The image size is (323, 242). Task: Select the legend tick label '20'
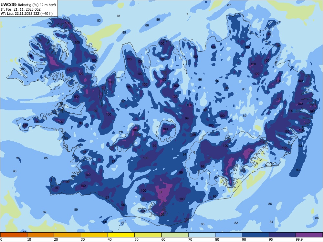56,239
